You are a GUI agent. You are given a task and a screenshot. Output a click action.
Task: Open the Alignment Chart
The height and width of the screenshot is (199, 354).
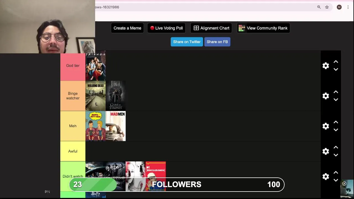click(211, 28)
